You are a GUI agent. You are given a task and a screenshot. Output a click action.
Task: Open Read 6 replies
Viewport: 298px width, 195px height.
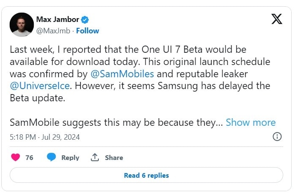tap(146, 175)
